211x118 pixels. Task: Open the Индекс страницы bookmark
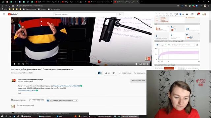pos(30,9)
